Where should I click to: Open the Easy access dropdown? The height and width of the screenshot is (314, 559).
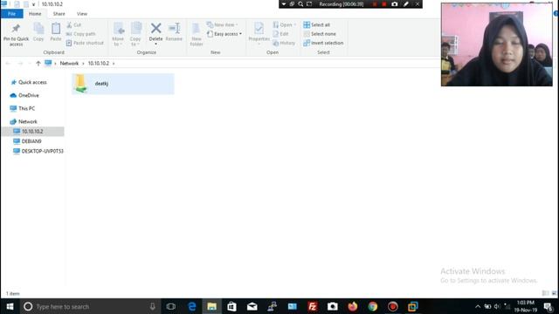click(x=224, y=34)
